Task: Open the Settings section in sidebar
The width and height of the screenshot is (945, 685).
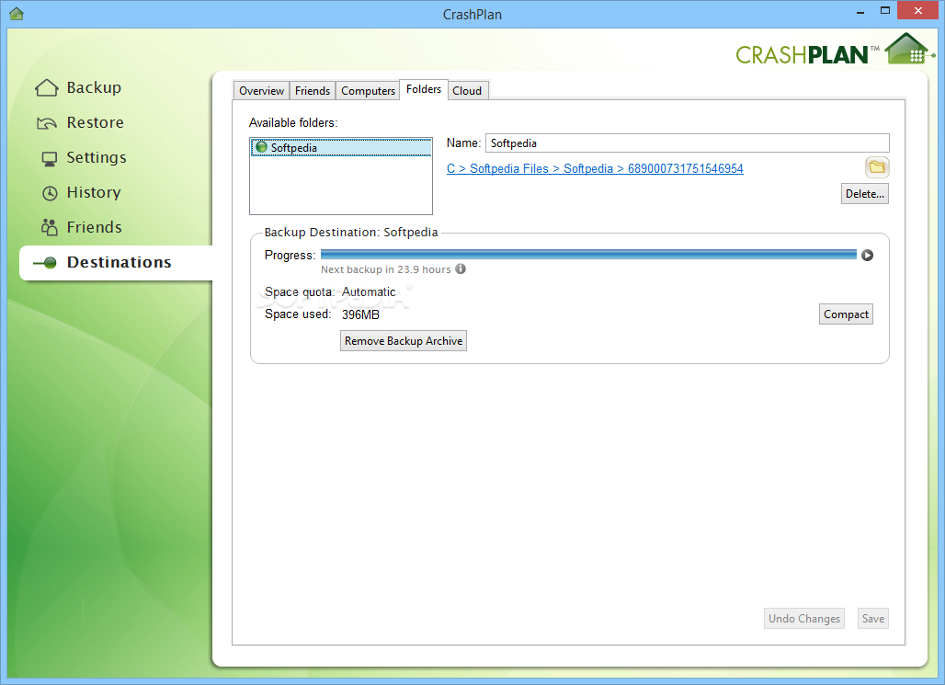Action: pyautogui.click(x=83, y=157)
